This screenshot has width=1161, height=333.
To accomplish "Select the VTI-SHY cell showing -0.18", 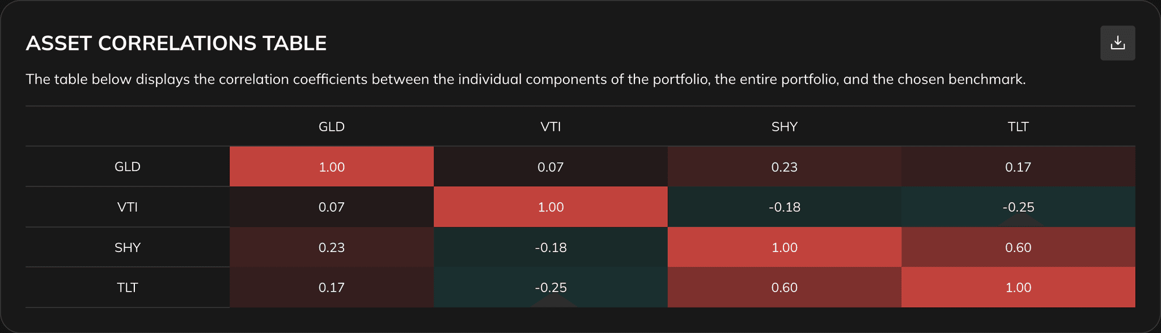I will pyautogui.click(x=783, y=207).
